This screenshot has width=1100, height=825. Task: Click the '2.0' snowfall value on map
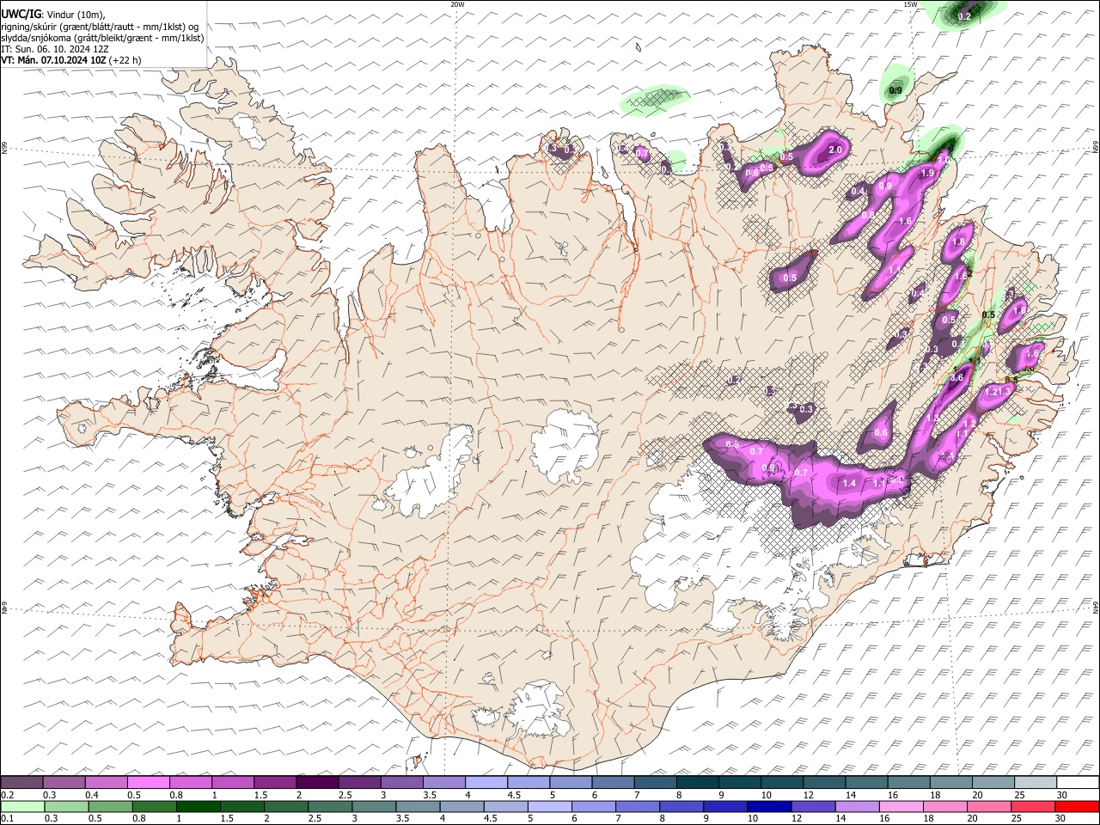pyautogui.click(x=834, y=150)
